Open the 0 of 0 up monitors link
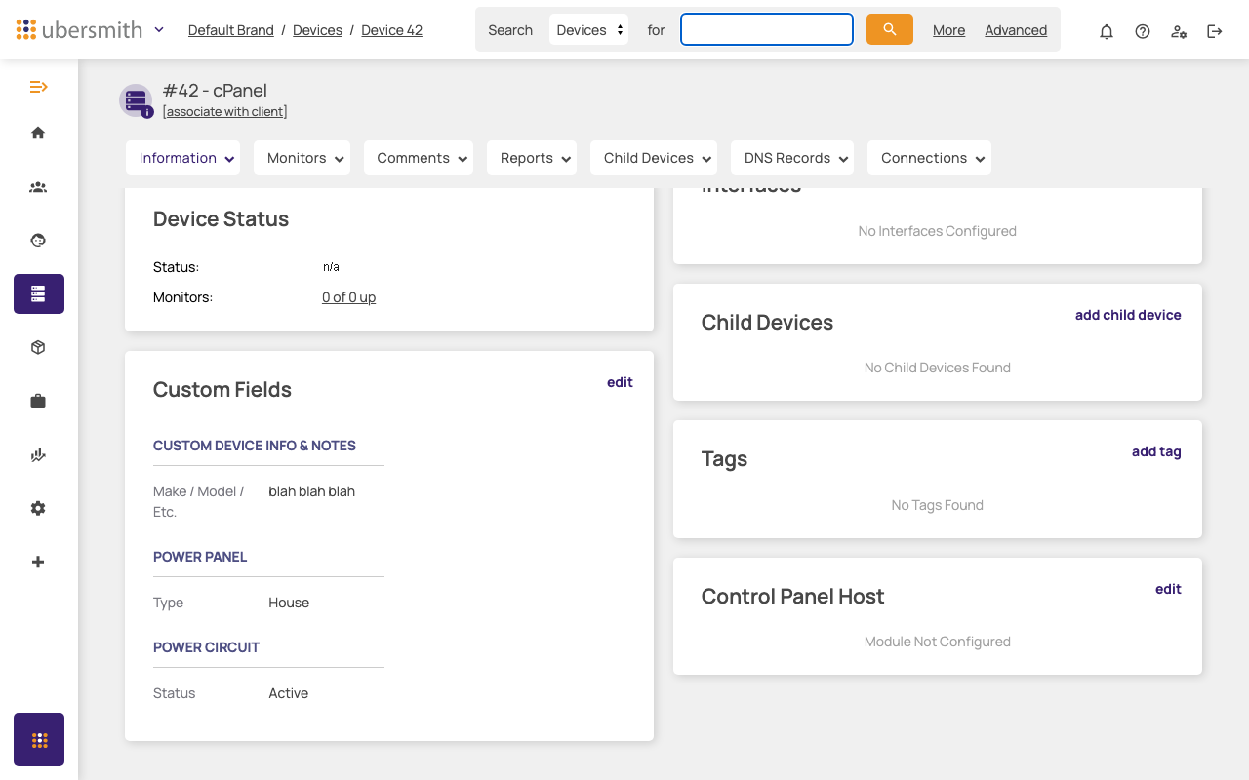Screen dimensions: 1249x780 click(x=349, y=297)
